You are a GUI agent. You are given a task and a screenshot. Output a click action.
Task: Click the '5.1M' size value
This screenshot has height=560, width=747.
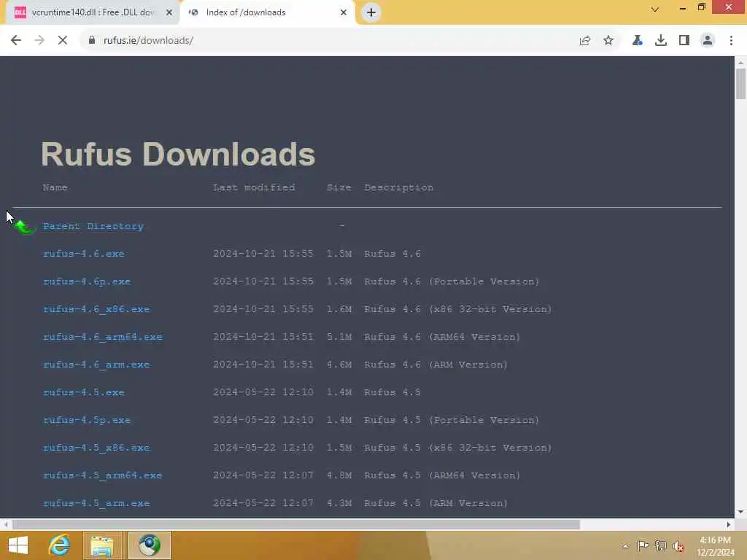point(339,337)
